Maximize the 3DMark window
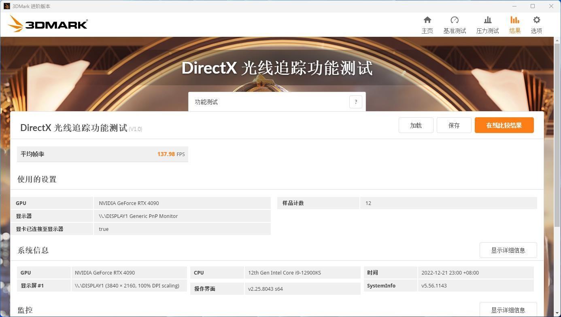The image size is (561, 317). click(533, 6)
